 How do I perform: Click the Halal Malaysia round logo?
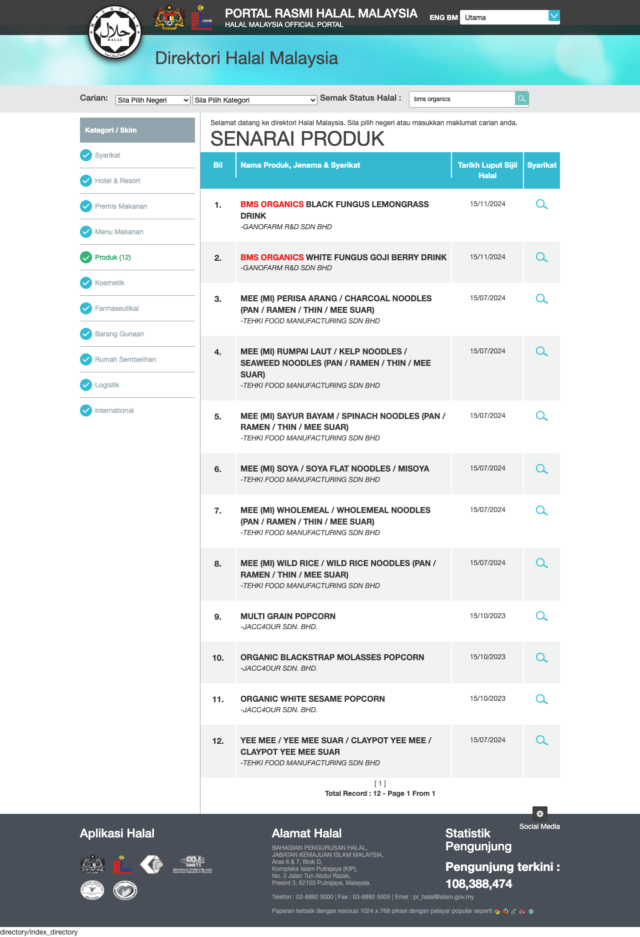115,33
